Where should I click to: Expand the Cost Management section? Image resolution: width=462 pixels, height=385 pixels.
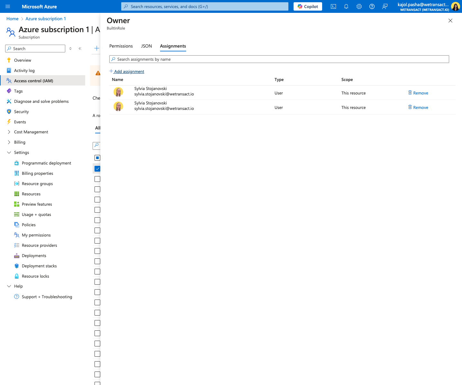point(9,132)
